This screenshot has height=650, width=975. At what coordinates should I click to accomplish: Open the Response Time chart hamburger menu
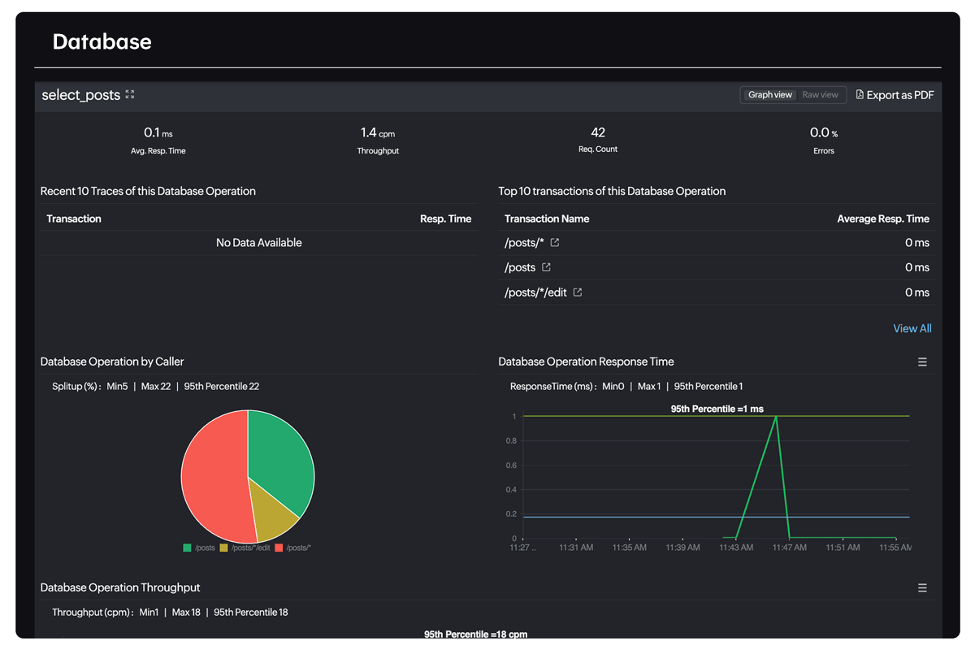pyautogui.click(x=922, y=362)
